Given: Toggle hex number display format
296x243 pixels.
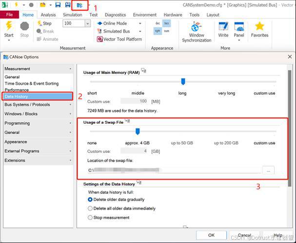Looking at the screenshot, I should coord(166,23).
